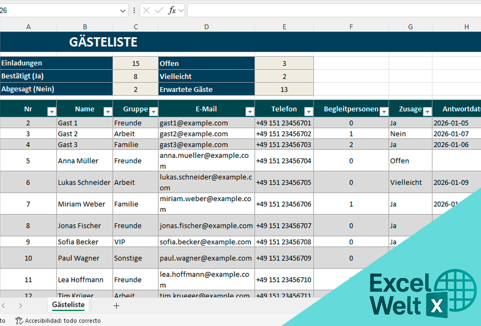Add a new sheet with plus button

(116, 306)
